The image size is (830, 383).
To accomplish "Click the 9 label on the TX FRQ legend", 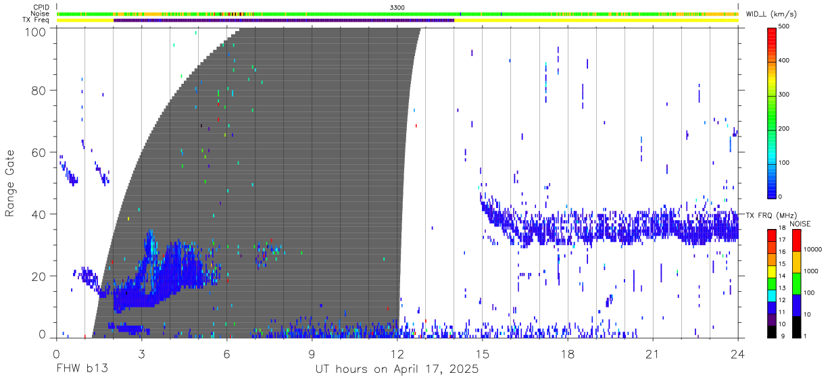I will [x=784, y=336].
